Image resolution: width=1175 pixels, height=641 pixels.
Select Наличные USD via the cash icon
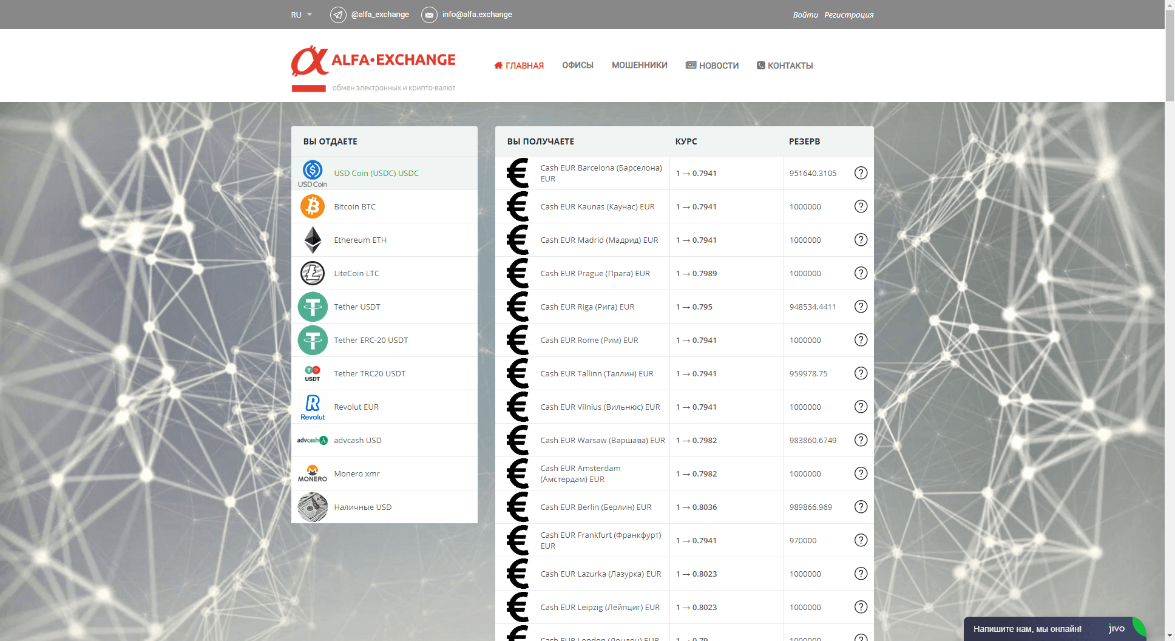[312, 507]
